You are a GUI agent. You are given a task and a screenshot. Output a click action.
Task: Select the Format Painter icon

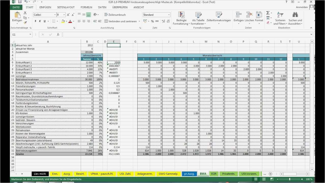(x=25, y=22)
